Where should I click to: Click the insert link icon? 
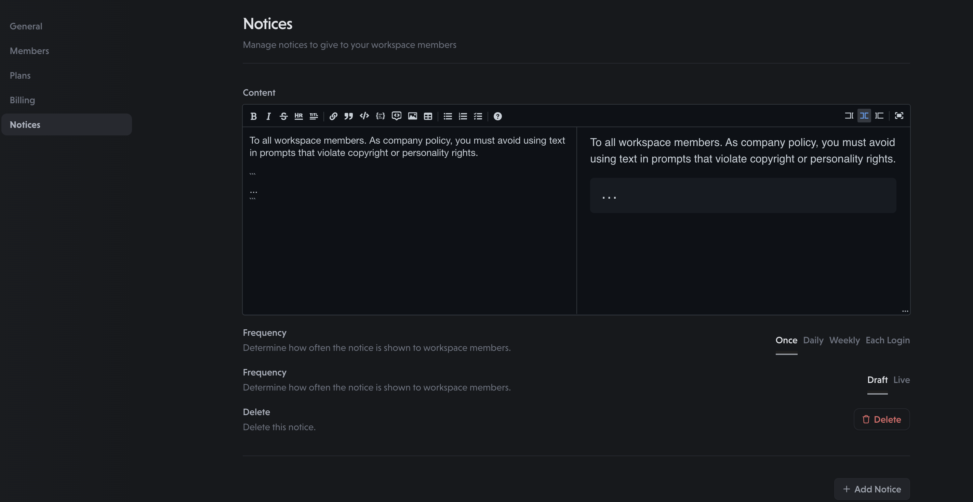pyautogui.click(x=333, y=116)
